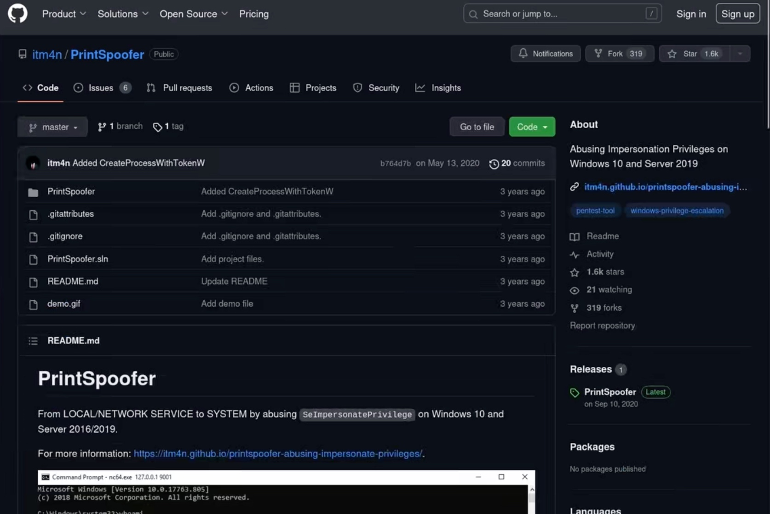This screenshot has width=770, height=514.
Task: View the 21 watching link
Action: (609, 290)
